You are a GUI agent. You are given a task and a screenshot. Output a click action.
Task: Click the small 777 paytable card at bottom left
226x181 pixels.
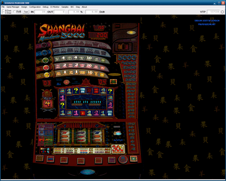click(45, 150)
